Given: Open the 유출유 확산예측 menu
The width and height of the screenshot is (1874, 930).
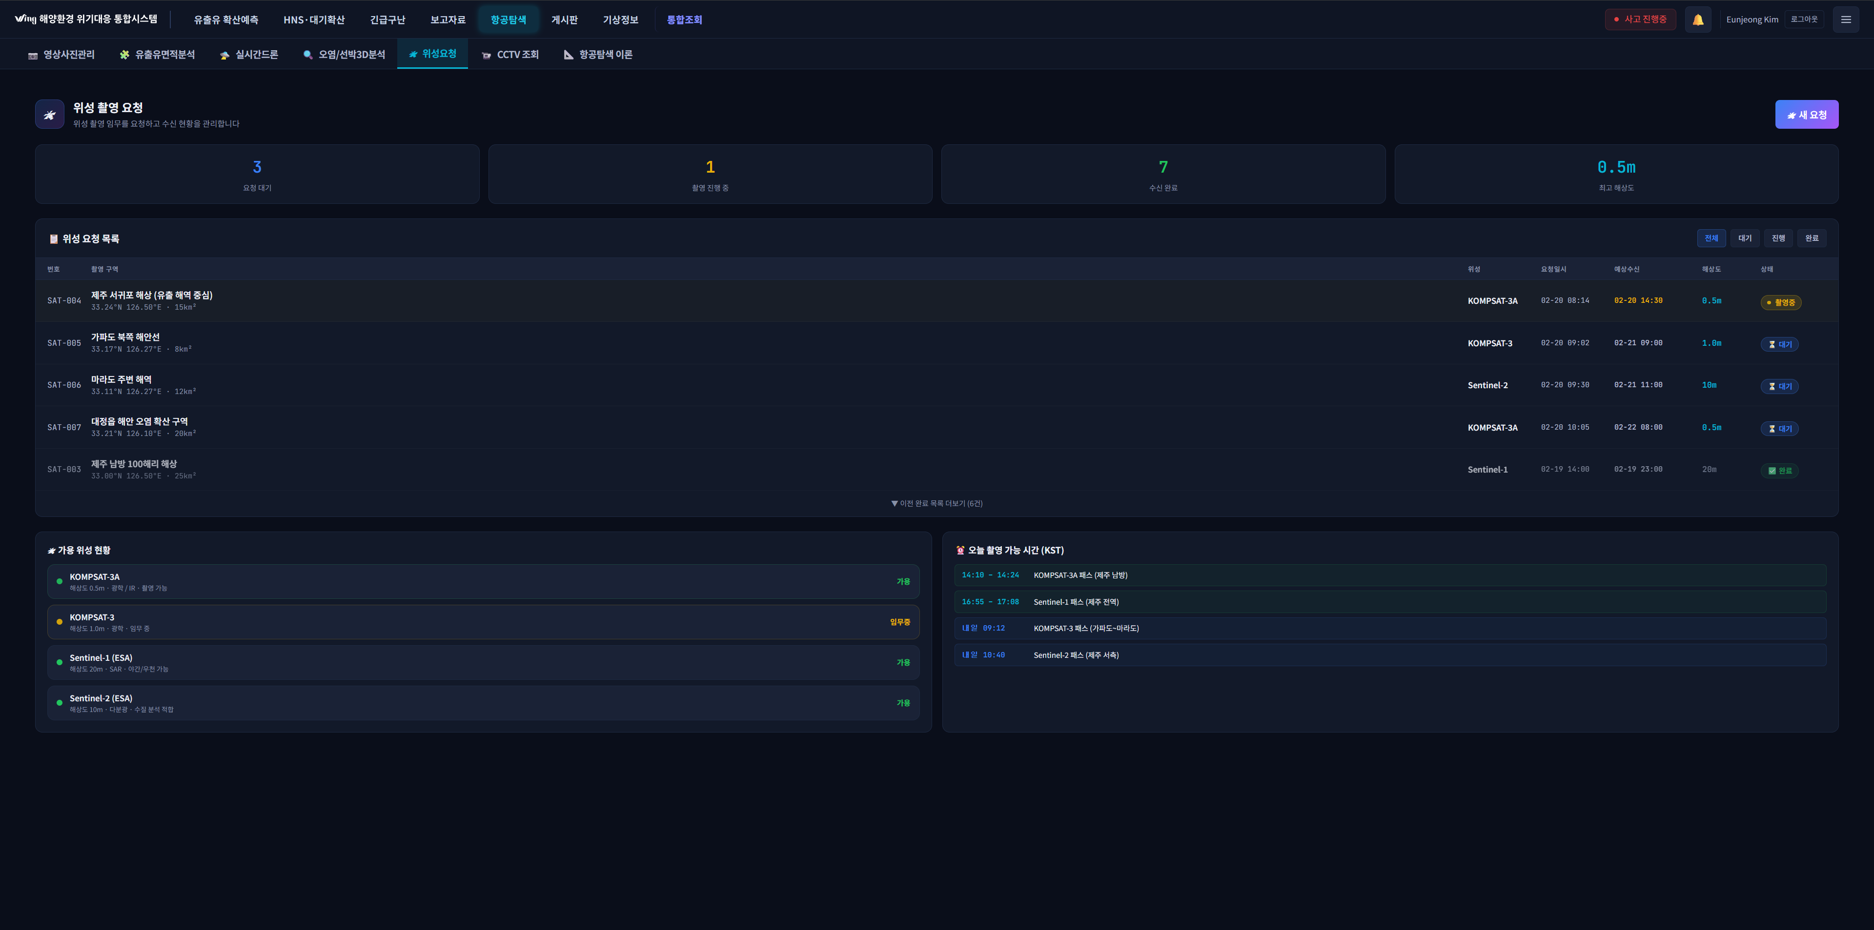Looking at the screenshot, I should click(225, 20).
